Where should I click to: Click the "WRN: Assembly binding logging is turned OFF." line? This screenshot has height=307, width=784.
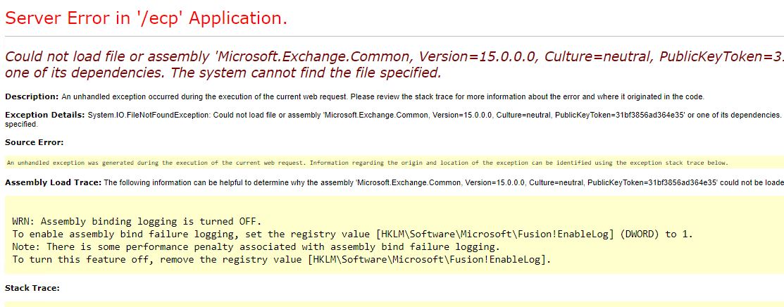[x=137, y=222]
